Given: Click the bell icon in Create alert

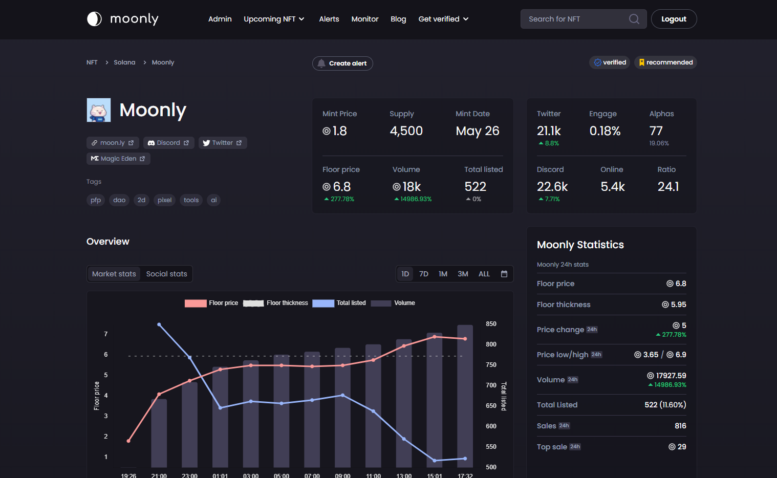Looking at the screenshot, I should coord(321,63).
